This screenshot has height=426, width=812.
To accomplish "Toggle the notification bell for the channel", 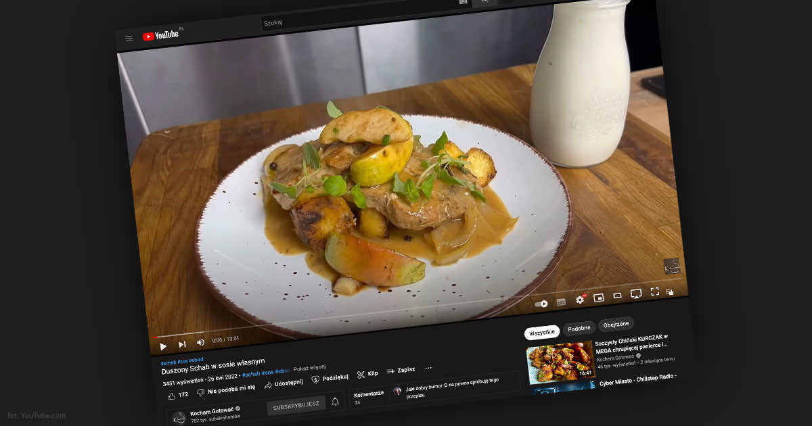I will click(x=335, y=402).
